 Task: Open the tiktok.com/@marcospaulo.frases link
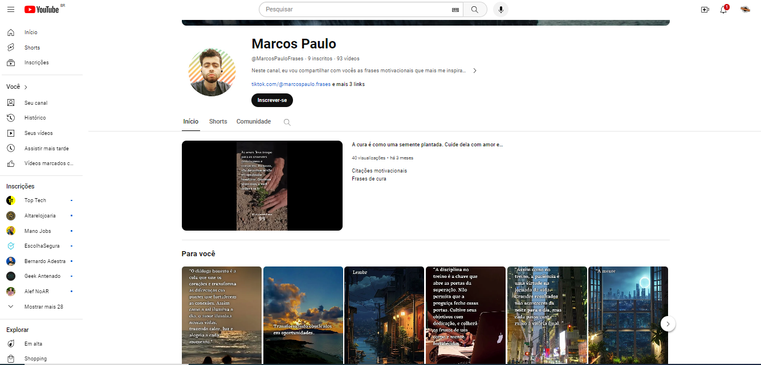click(x=291, y=84)
